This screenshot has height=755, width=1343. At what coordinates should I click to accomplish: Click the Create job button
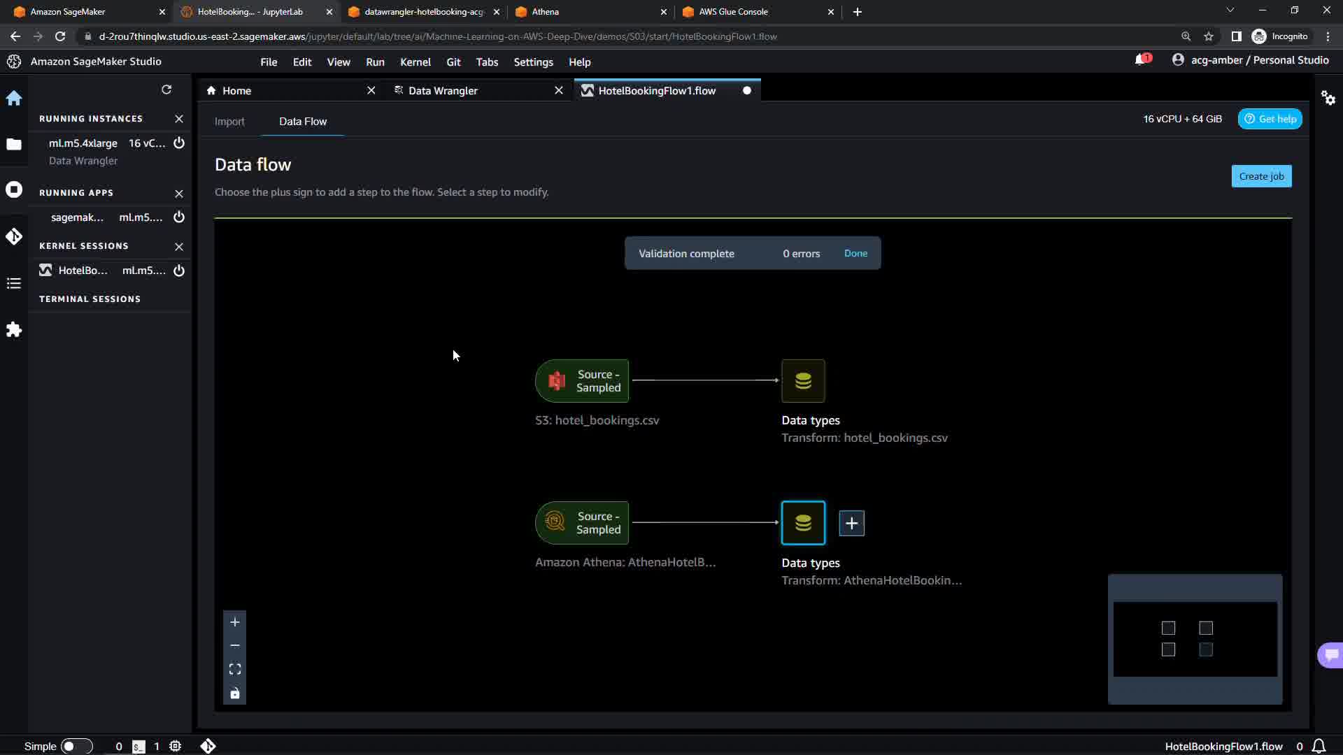pyautogui.click(x=1261, y=176)
